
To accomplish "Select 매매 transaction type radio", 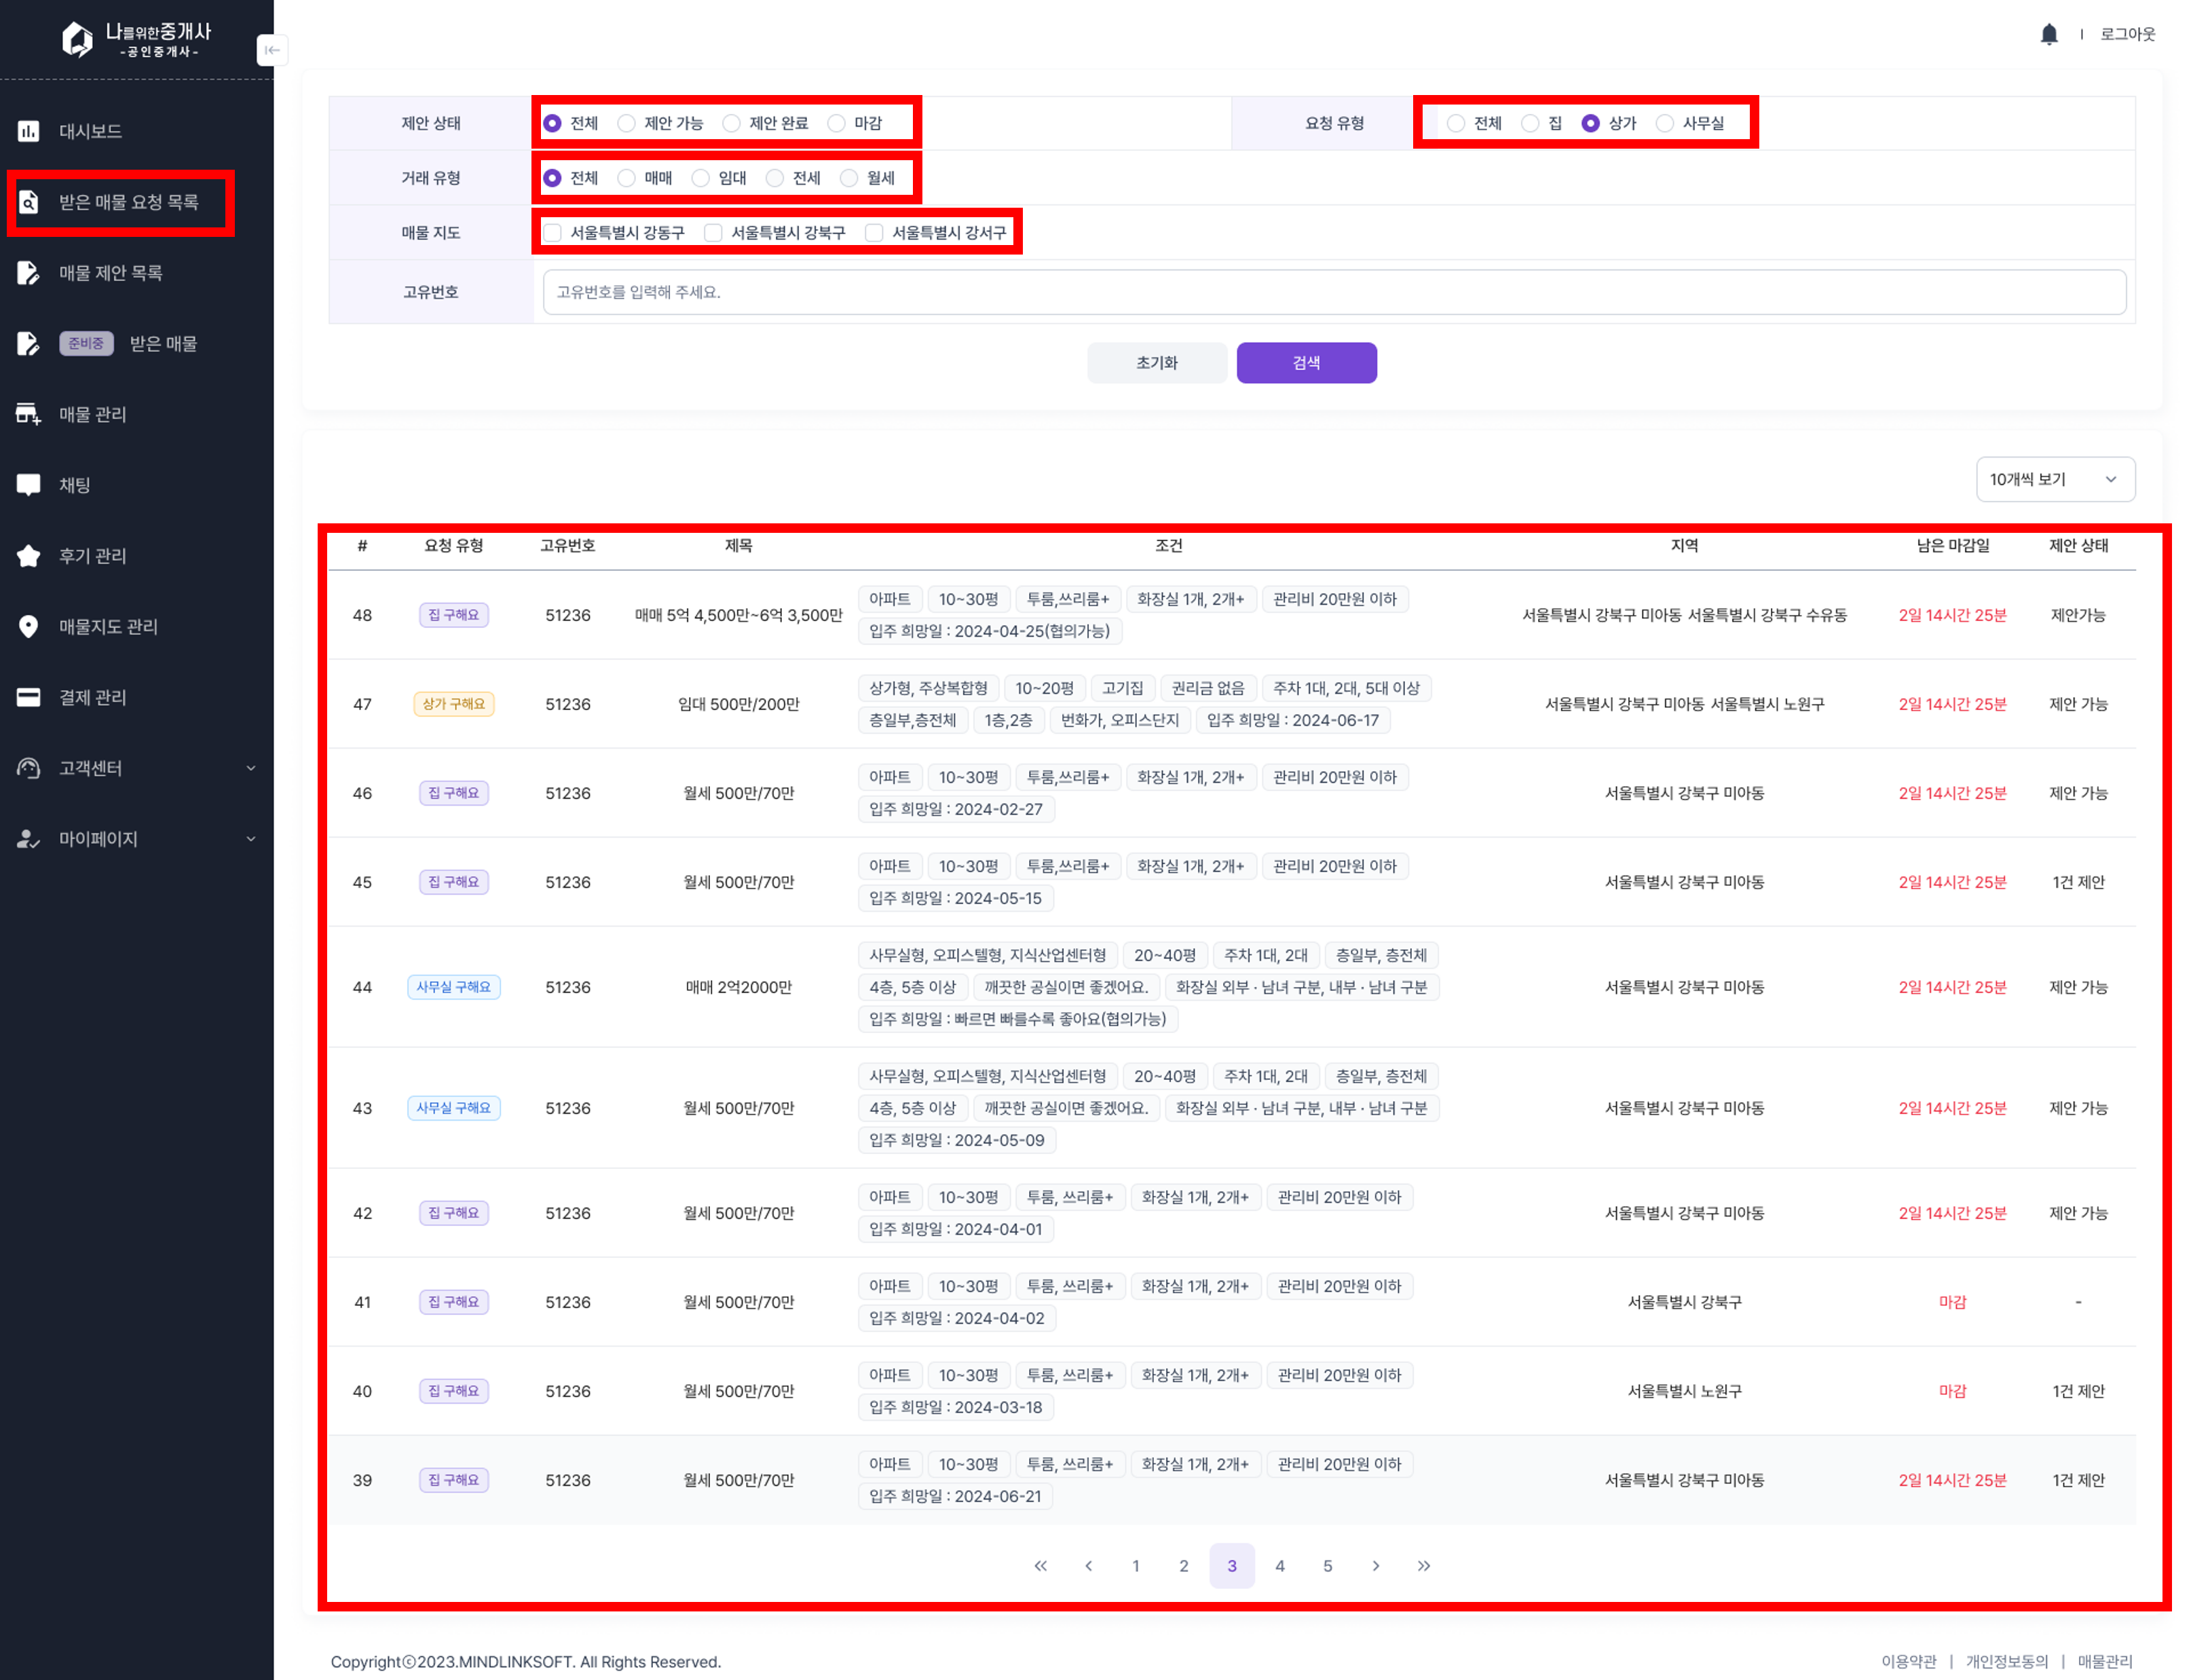I will pyautogui.click(x=627, y=178).
